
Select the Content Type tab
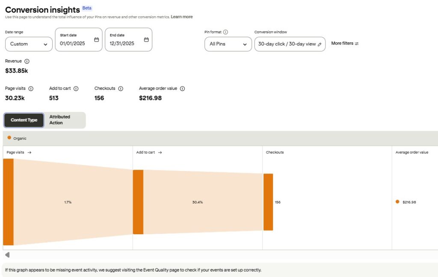point(24,120)
